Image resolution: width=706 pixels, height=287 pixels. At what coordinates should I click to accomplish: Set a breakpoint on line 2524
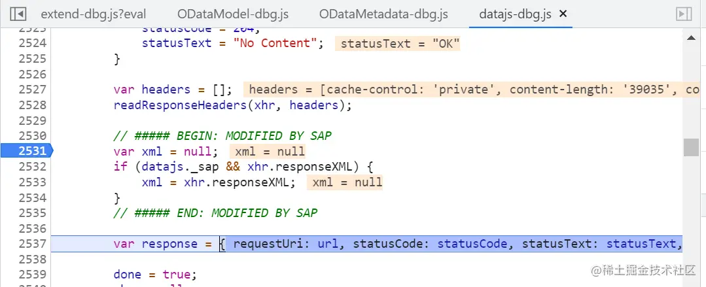(33, 43)
